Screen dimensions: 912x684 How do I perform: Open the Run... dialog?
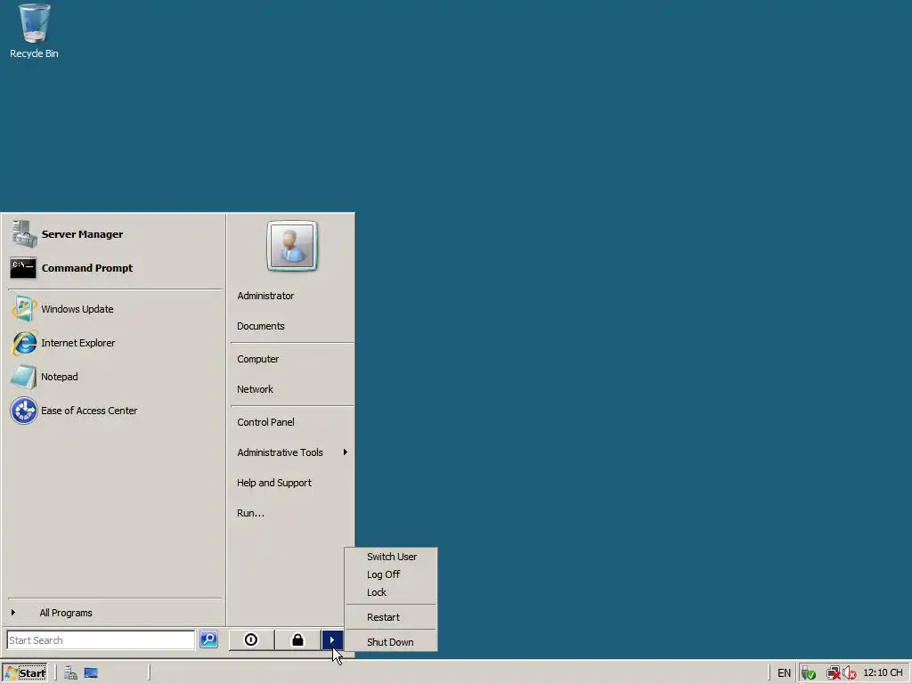292,513
